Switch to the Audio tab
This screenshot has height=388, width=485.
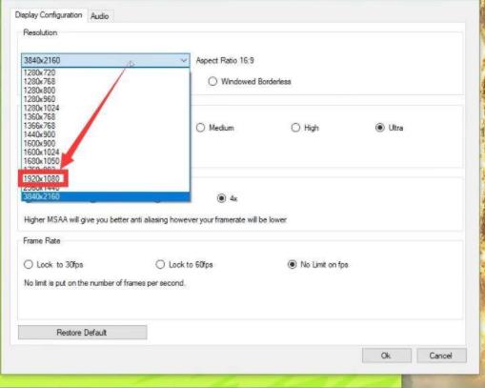coord(100,16)
